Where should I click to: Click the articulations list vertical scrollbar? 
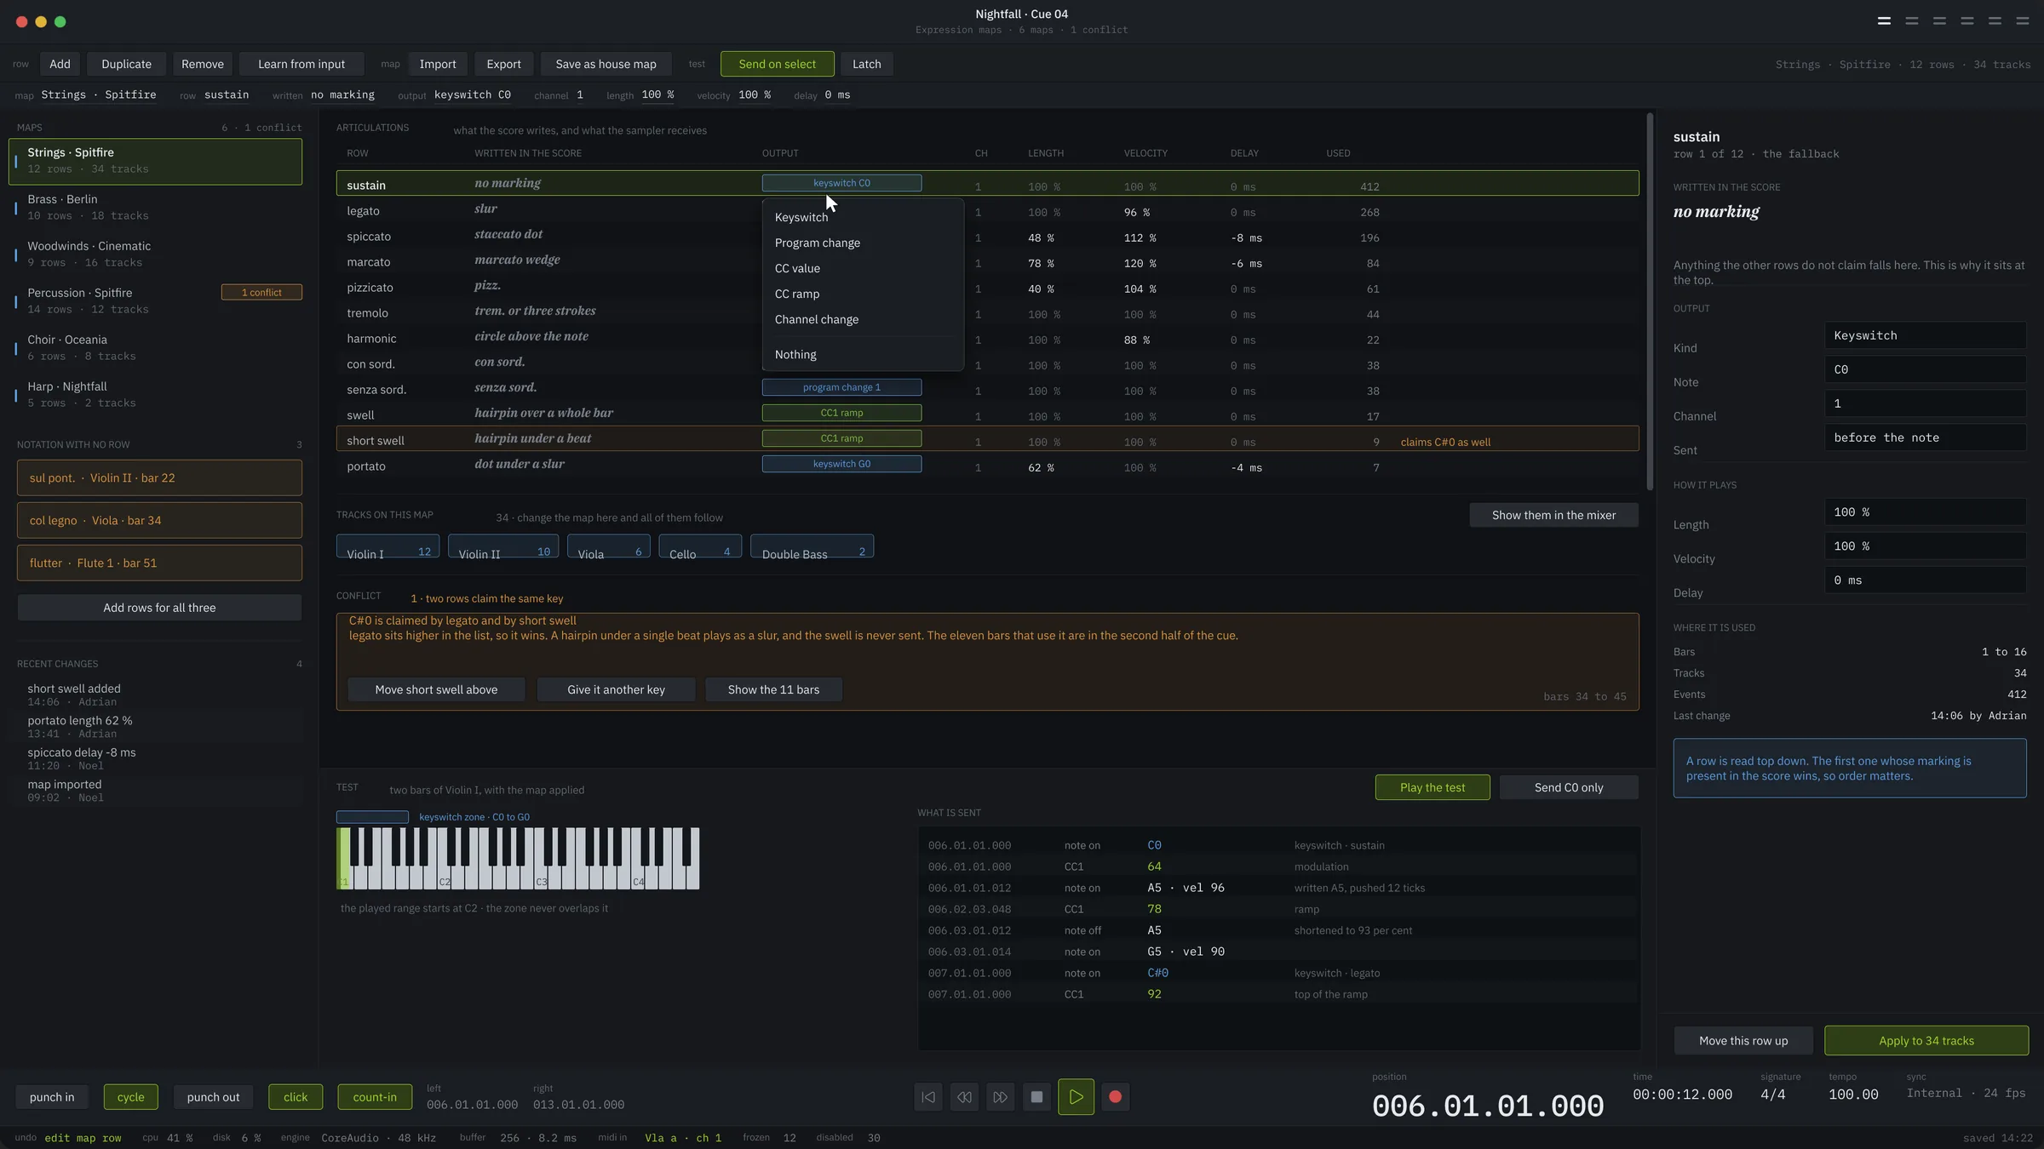pyautogui.click(x=1650, y=301)
